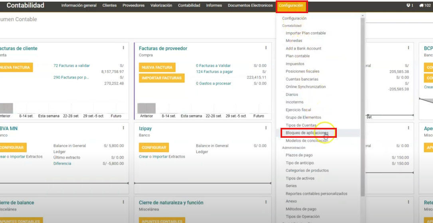Select Bloqueo de aplicaciones menu entry

(x=306, y=133)
